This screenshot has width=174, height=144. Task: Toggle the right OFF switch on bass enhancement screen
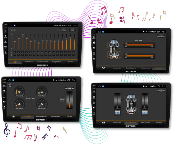click(x=145, y=112)
